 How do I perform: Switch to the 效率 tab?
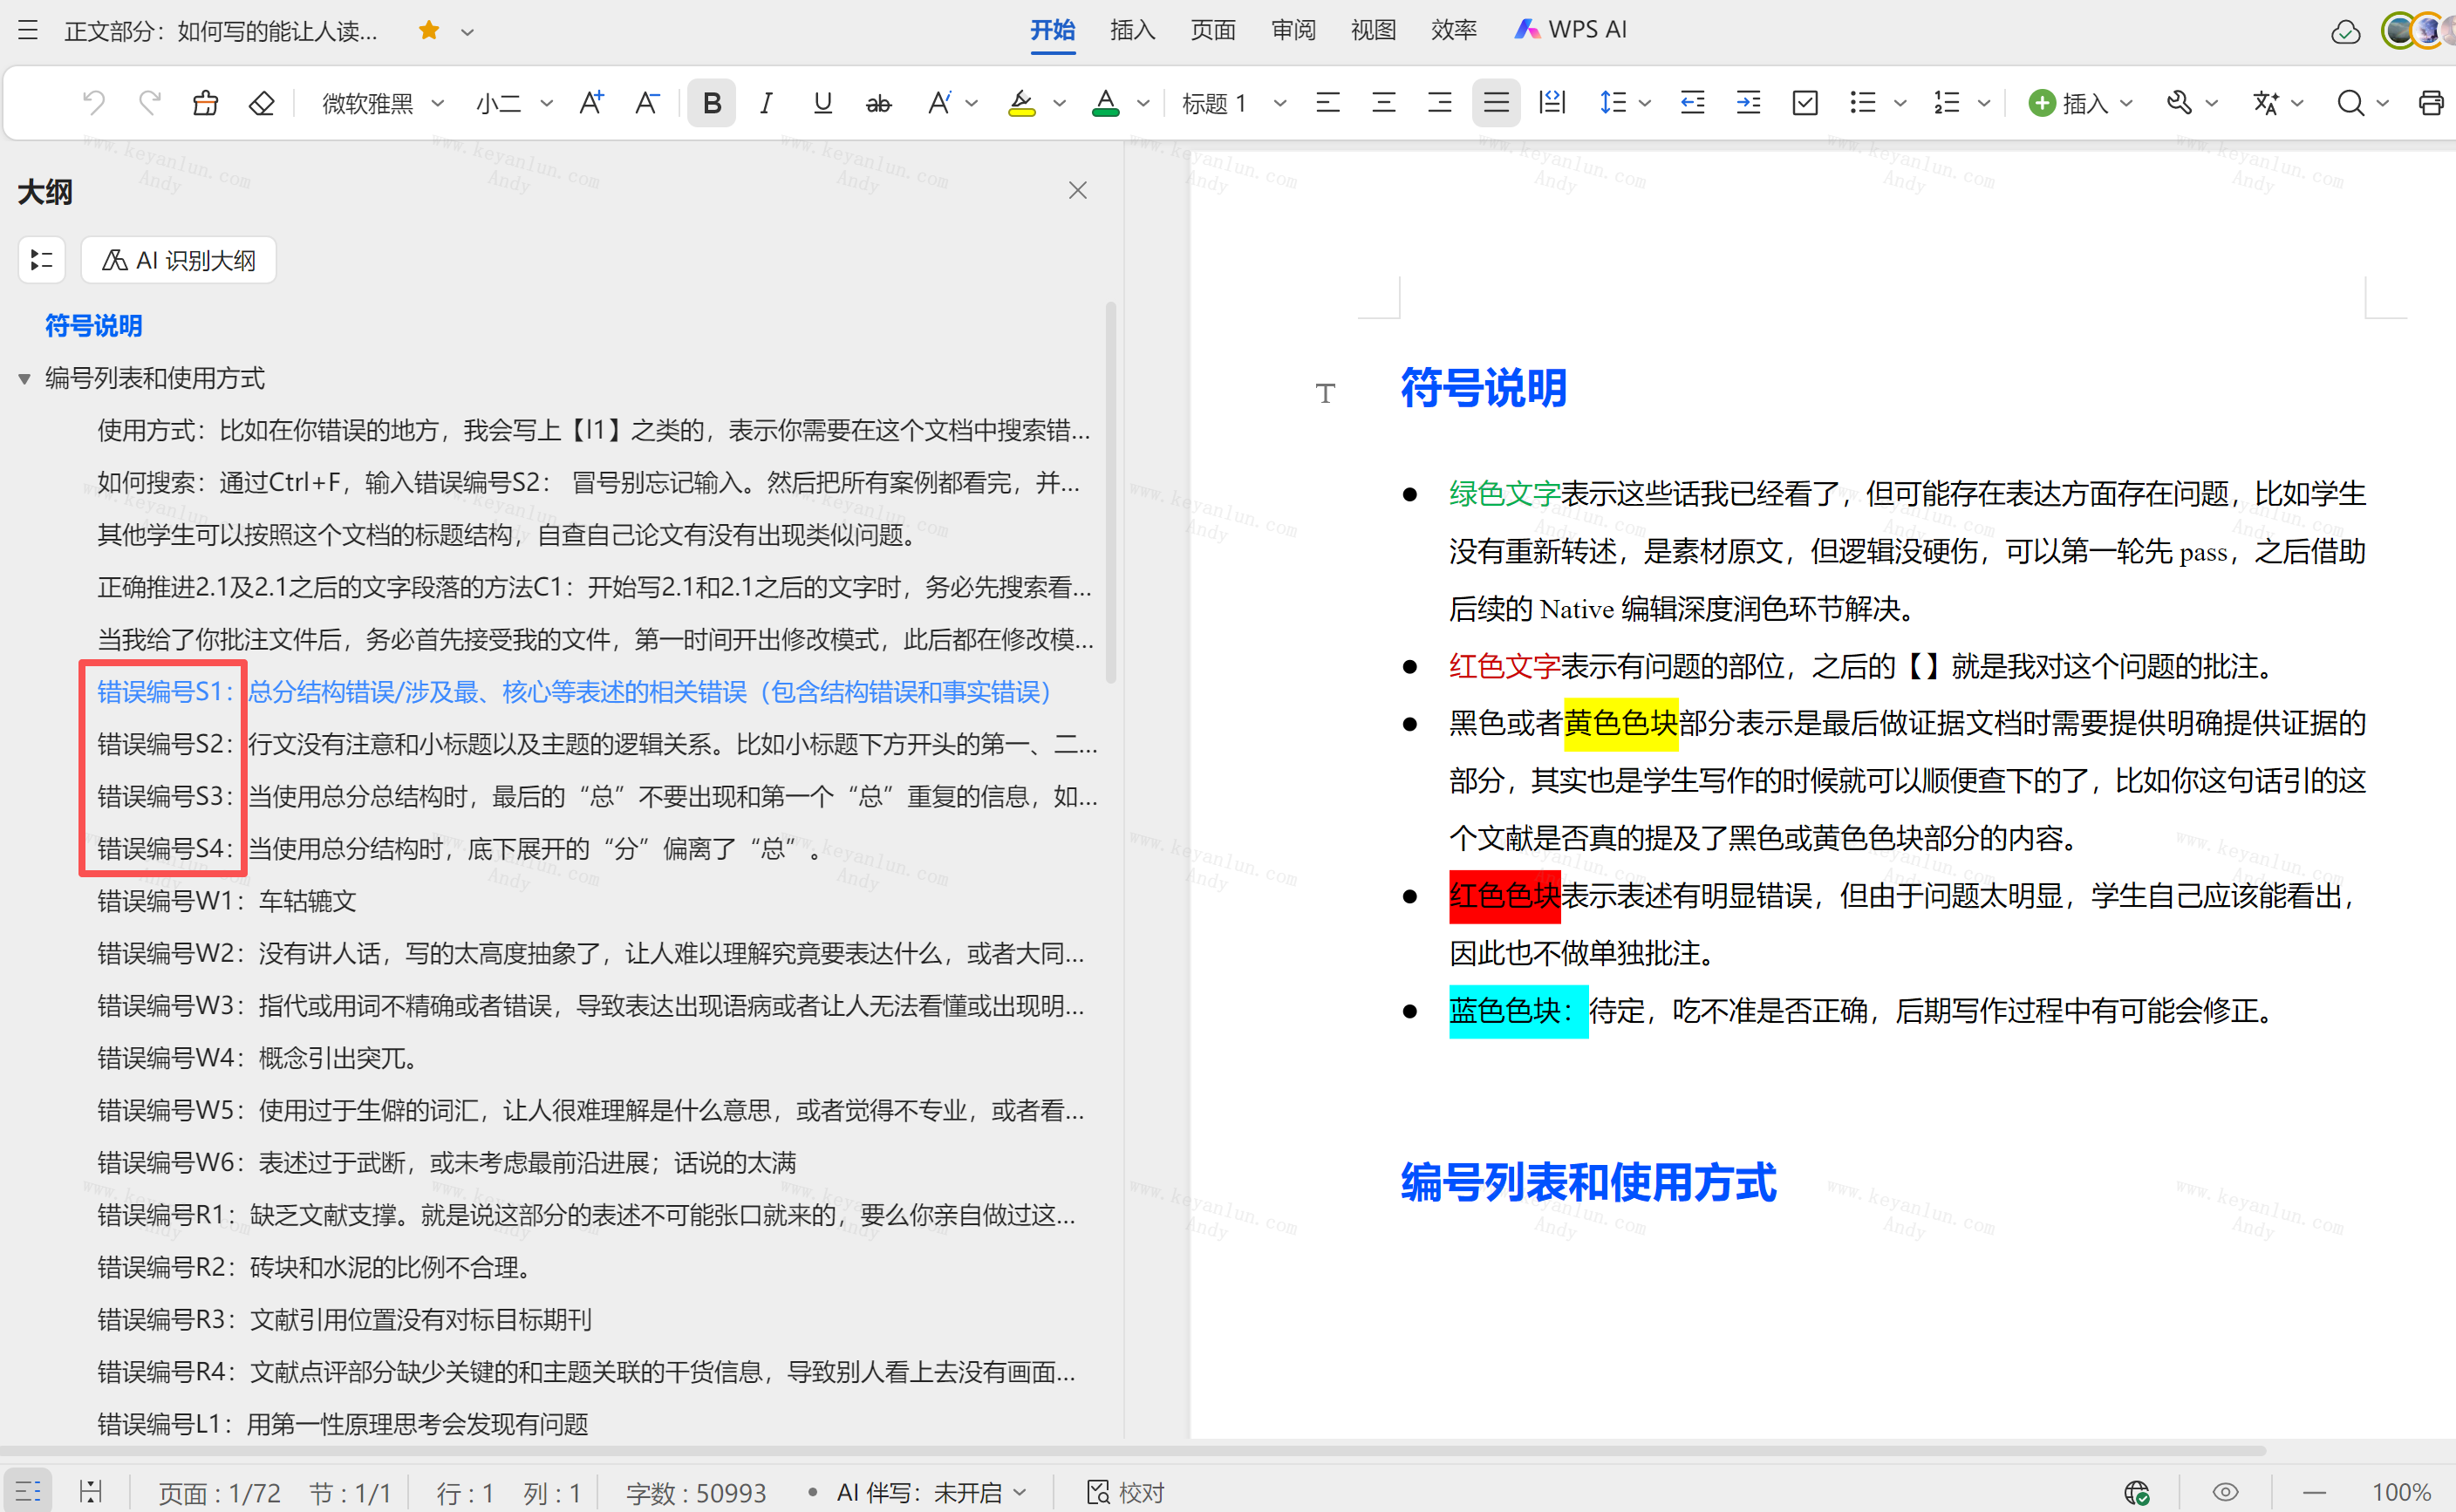click(1453, 30)
